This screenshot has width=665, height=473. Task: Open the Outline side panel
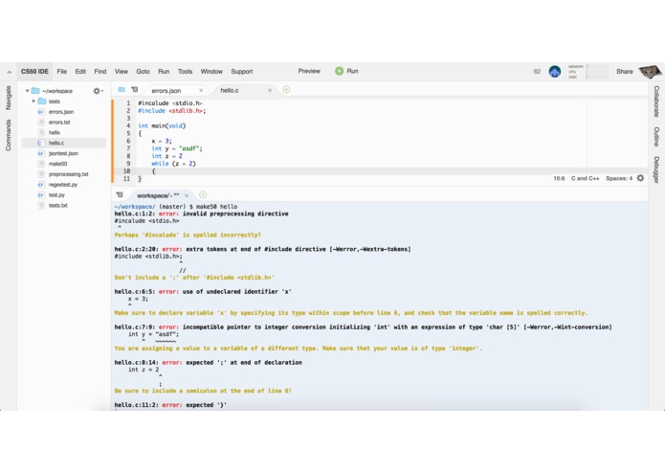[656, 137]
